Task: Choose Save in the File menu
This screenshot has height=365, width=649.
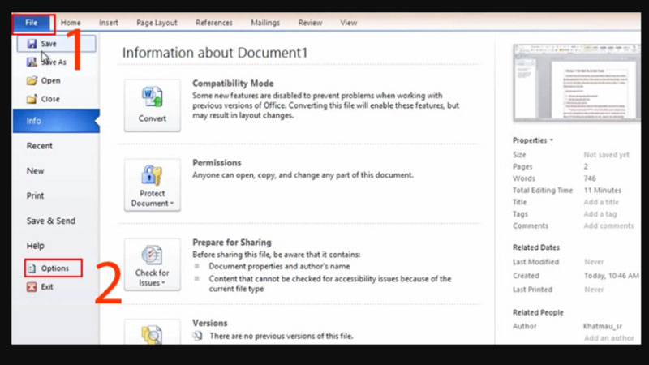Action: coord(56,44)
